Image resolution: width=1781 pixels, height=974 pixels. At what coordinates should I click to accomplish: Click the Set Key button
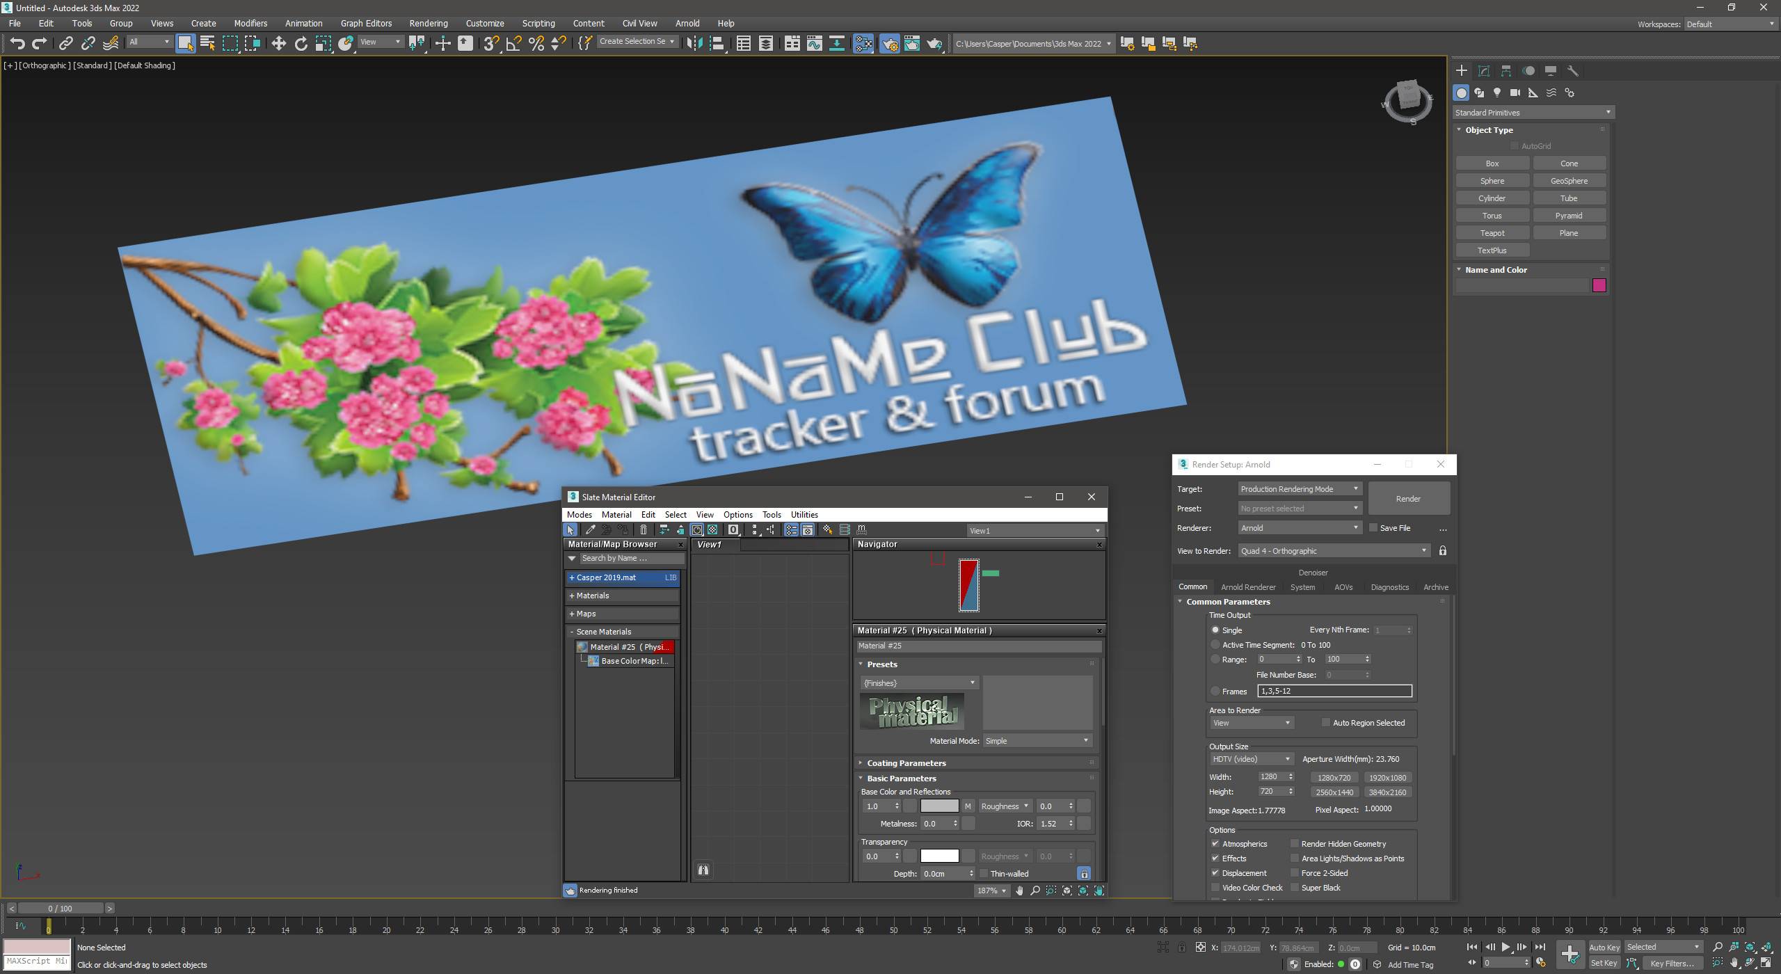1604,964
